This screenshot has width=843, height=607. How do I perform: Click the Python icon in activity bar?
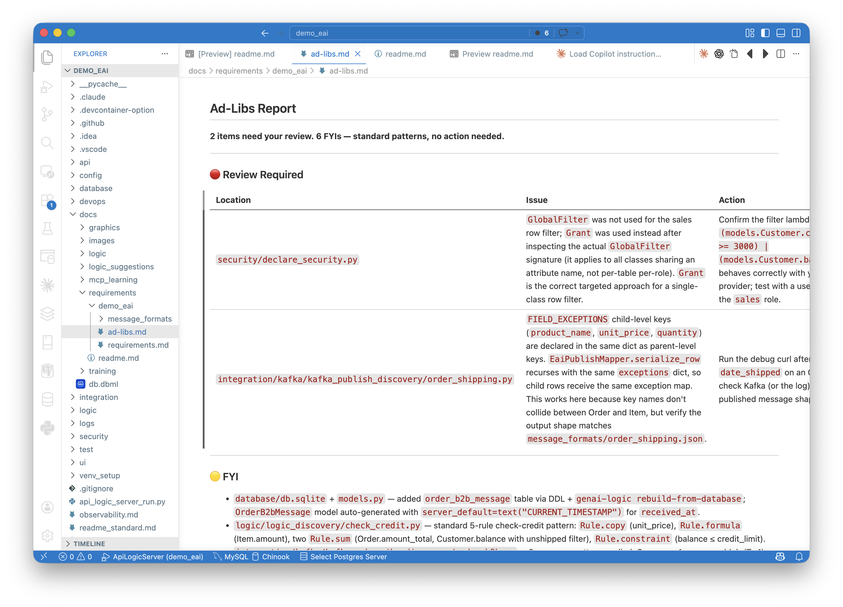(47, 428)
